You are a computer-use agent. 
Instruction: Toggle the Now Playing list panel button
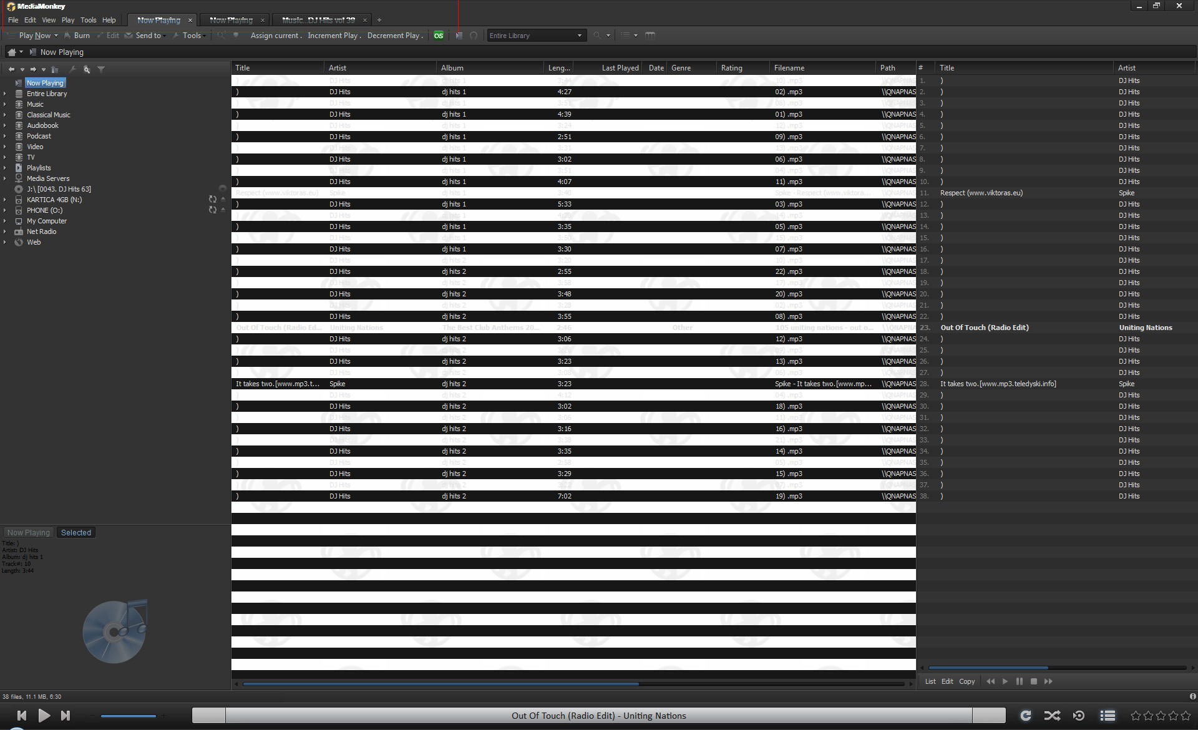[1108, 716]
